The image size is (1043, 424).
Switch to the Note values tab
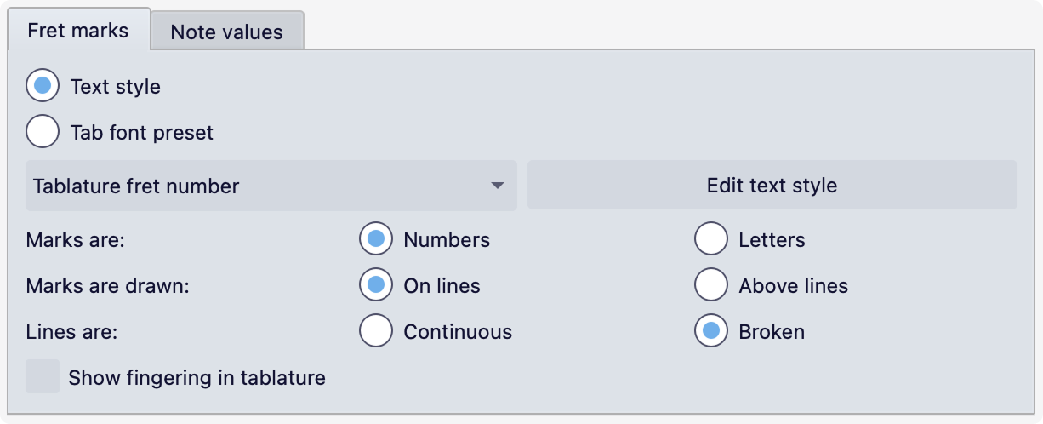(226, 32)
